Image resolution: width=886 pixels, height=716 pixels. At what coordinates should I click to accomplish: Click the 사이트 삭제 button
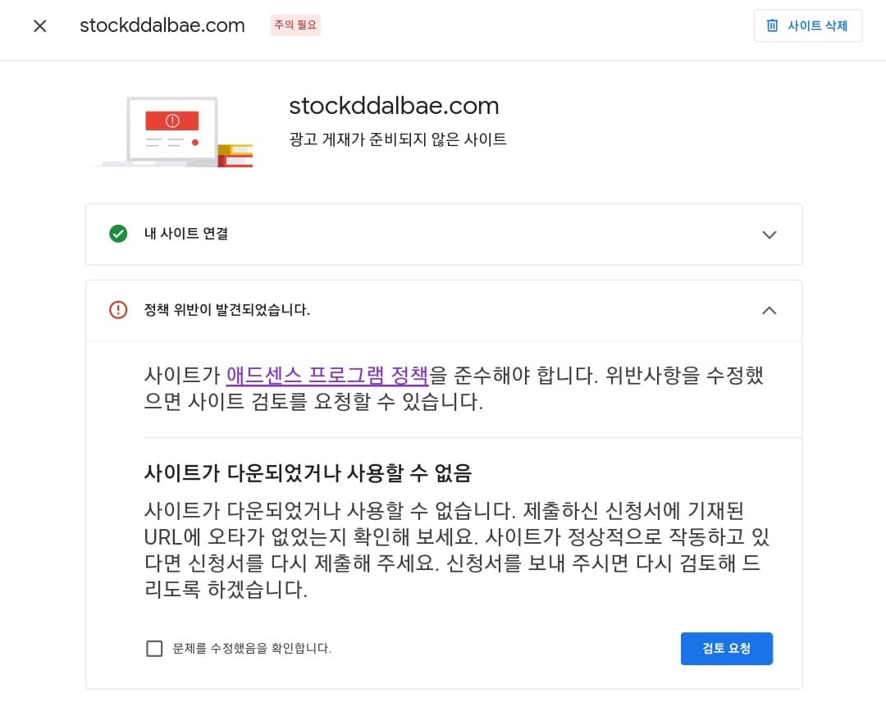[808, 25]
